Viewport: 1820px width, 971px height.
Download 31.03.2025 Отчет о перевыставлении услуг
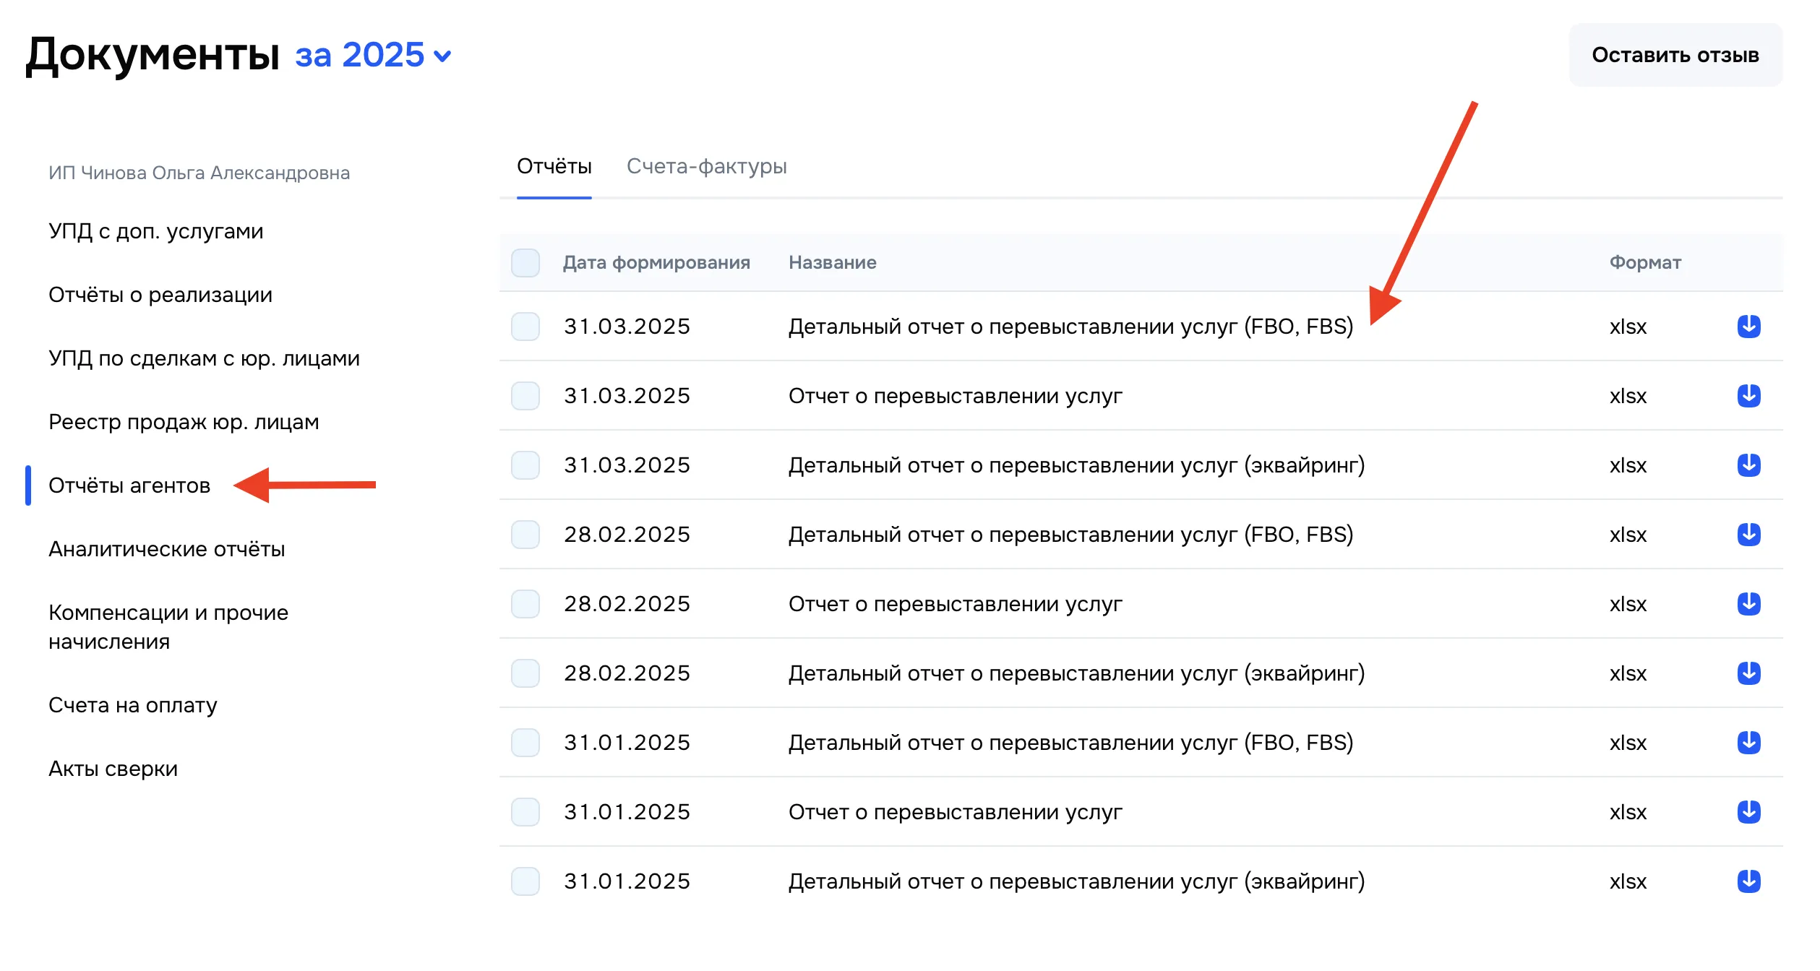[x=1748, y=396]
